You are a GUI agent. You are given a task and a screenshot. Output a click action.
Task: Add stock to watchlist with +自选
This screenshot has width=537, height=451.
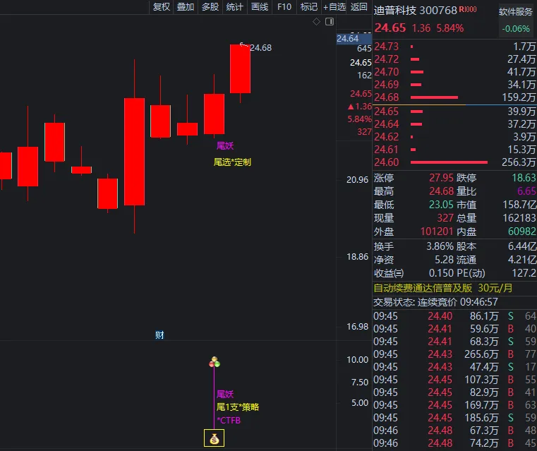point(335,7)
